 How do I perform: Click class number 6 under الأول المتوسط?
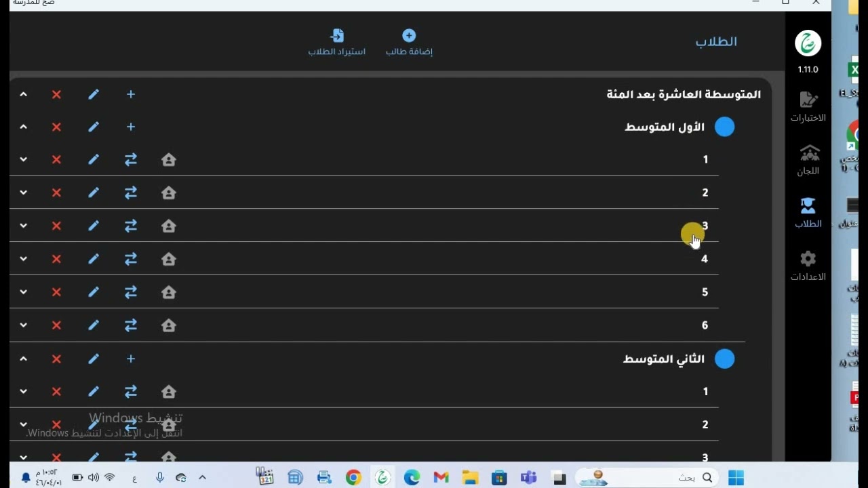705,325
